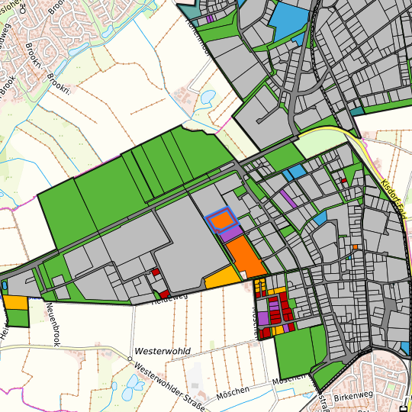Click the Kisdorf-Feld road label
The height and width of the screenshot is (412, 412).
coord(393,199)
